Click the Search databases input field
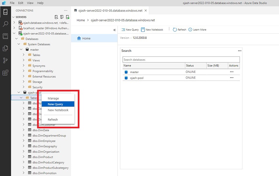The image size is (279, 176). tap(181, 60)
